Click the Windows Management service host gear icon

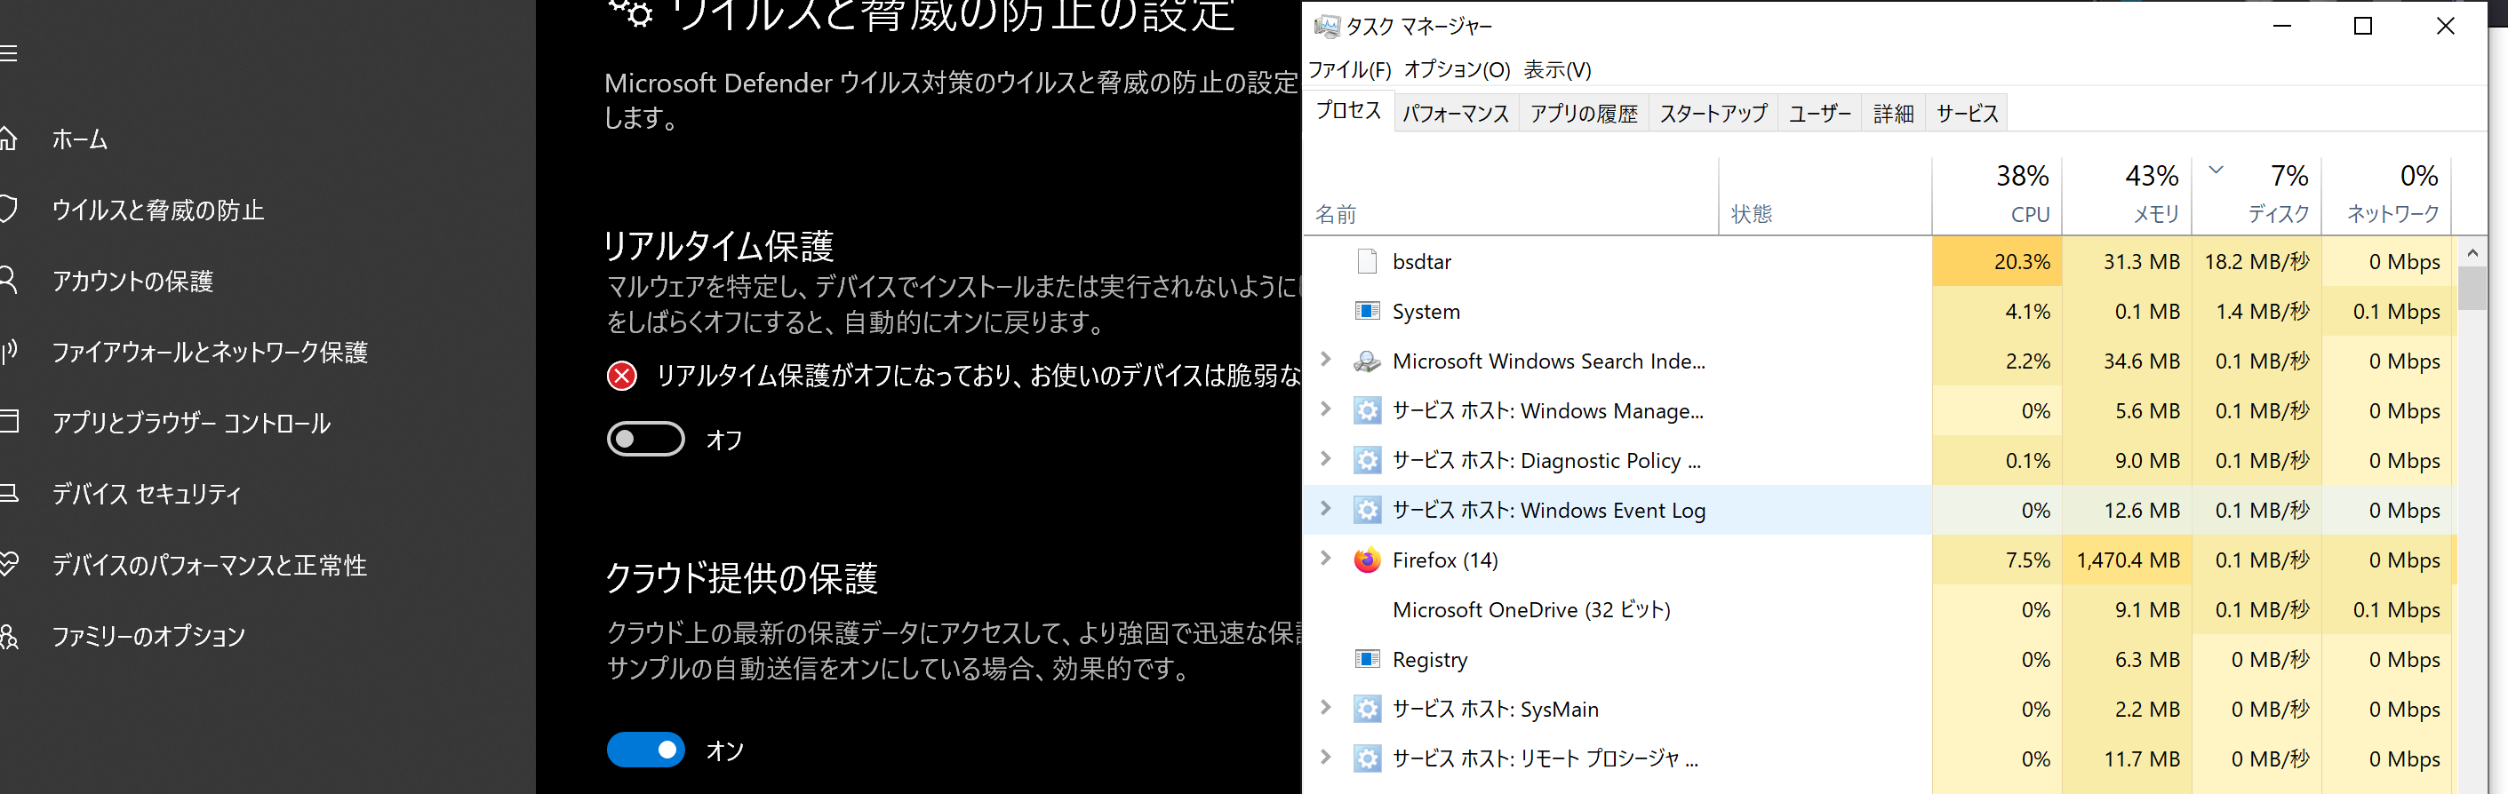point(1367,410)
